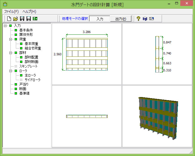Image resolution: width=195 pixels, height=156 pixels.
Task: Click green status icon beside 戸当り
Action: pyautogui.click(x=16, y=84)
